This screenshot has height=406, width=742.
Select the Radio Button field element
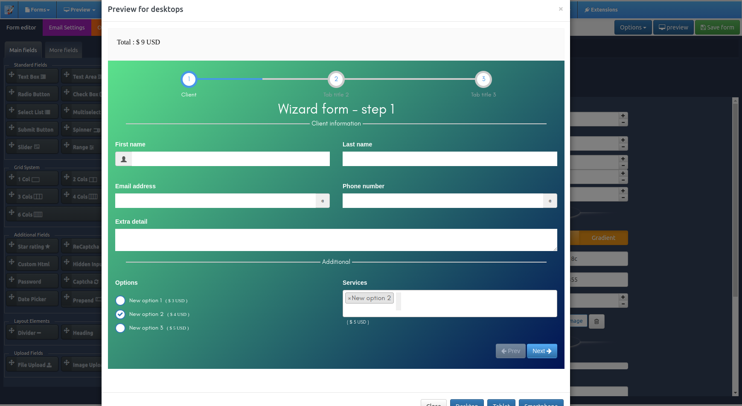pos(32,93)
